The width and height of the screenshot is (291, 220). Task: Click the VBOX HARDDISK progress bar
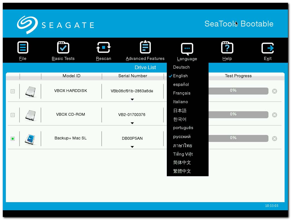(x=238, y=91)
